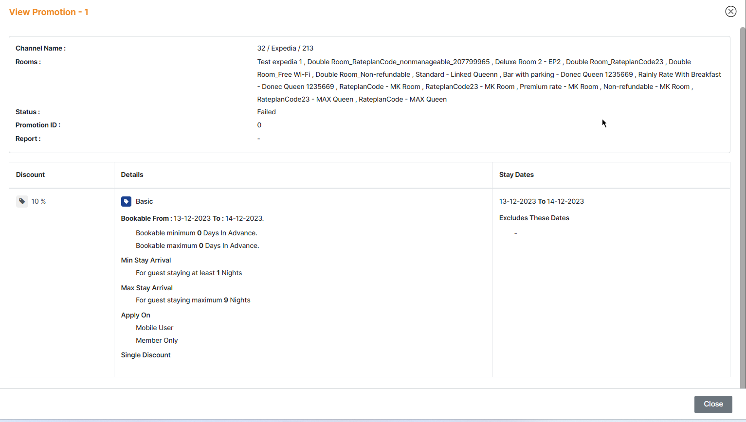746x422 pixels.
Task: Click the Failed status value
Action: pyautogui.click(x=266, y=112)
